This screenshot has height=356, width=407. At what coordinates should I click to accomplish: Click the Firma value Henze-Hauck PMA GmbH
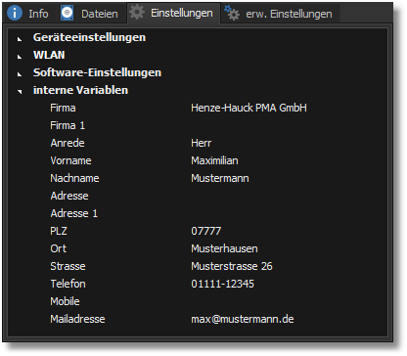249,108
